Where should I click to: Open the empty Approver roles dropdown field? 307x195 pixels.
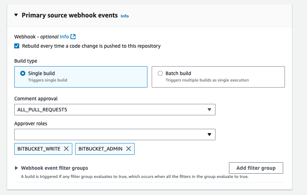(110, 135)
